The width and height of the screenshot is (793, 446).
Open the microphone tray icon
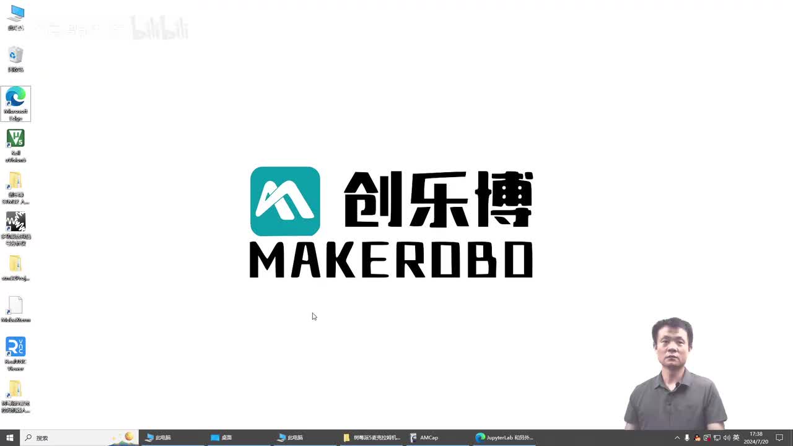(x=687, y=438)
